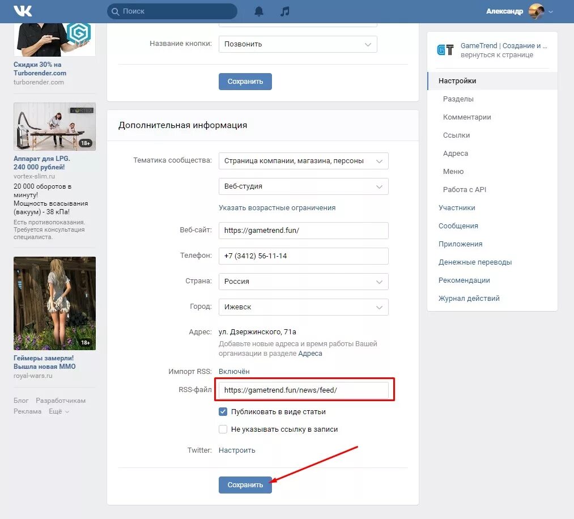Open Комментарии settings section
Viewport: 574px width, 519px height.
[467, 117]
